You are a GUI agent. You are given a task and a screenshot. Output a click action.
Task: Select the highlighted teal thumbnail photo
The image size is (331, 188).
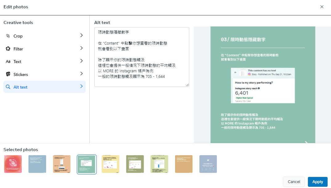(x=87, y=164)
